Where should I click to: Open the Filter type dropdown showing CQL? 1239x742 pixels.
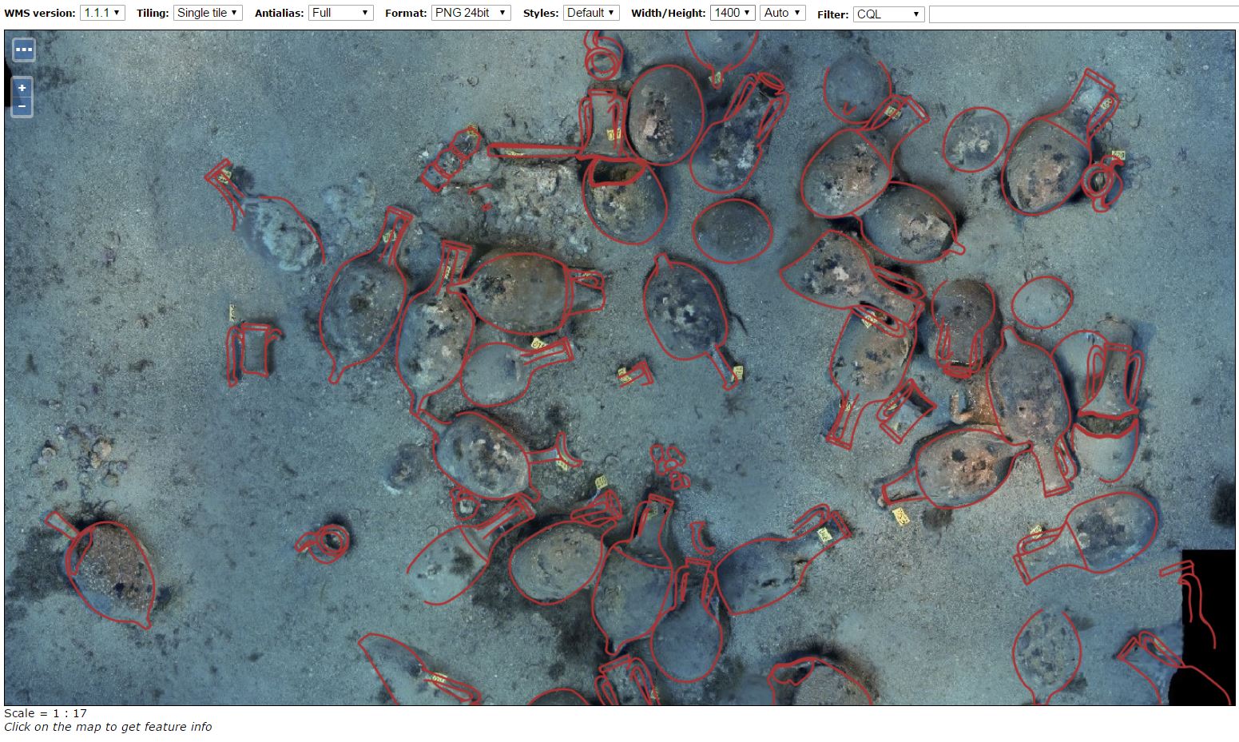[888, 14]
